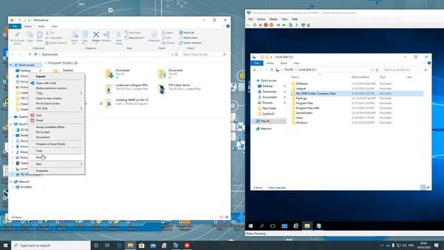
Task: Click the Turn Off icon in VM toolbar
Action: click(260, 25)
